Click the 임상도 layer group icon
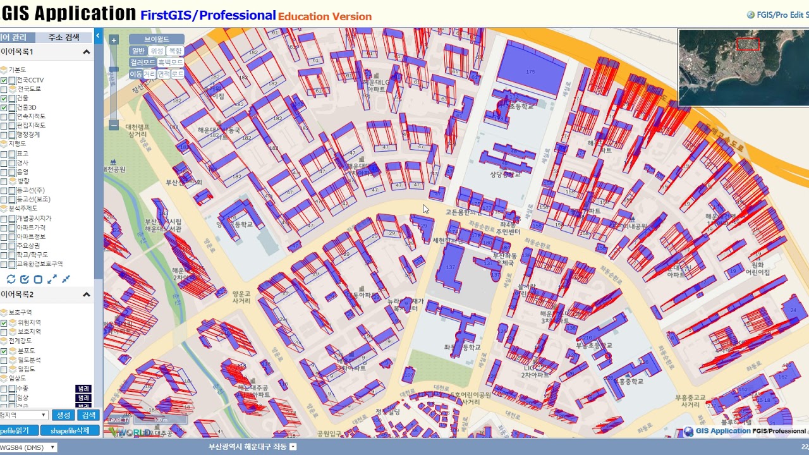Viewport: 809px width, 455px height. pyautogui.click(x=4, y=378)
